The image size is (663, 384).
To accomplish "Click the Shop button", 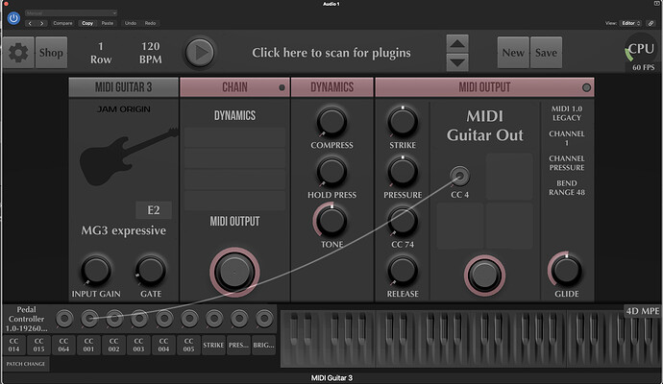I will (x=50, y=52).
